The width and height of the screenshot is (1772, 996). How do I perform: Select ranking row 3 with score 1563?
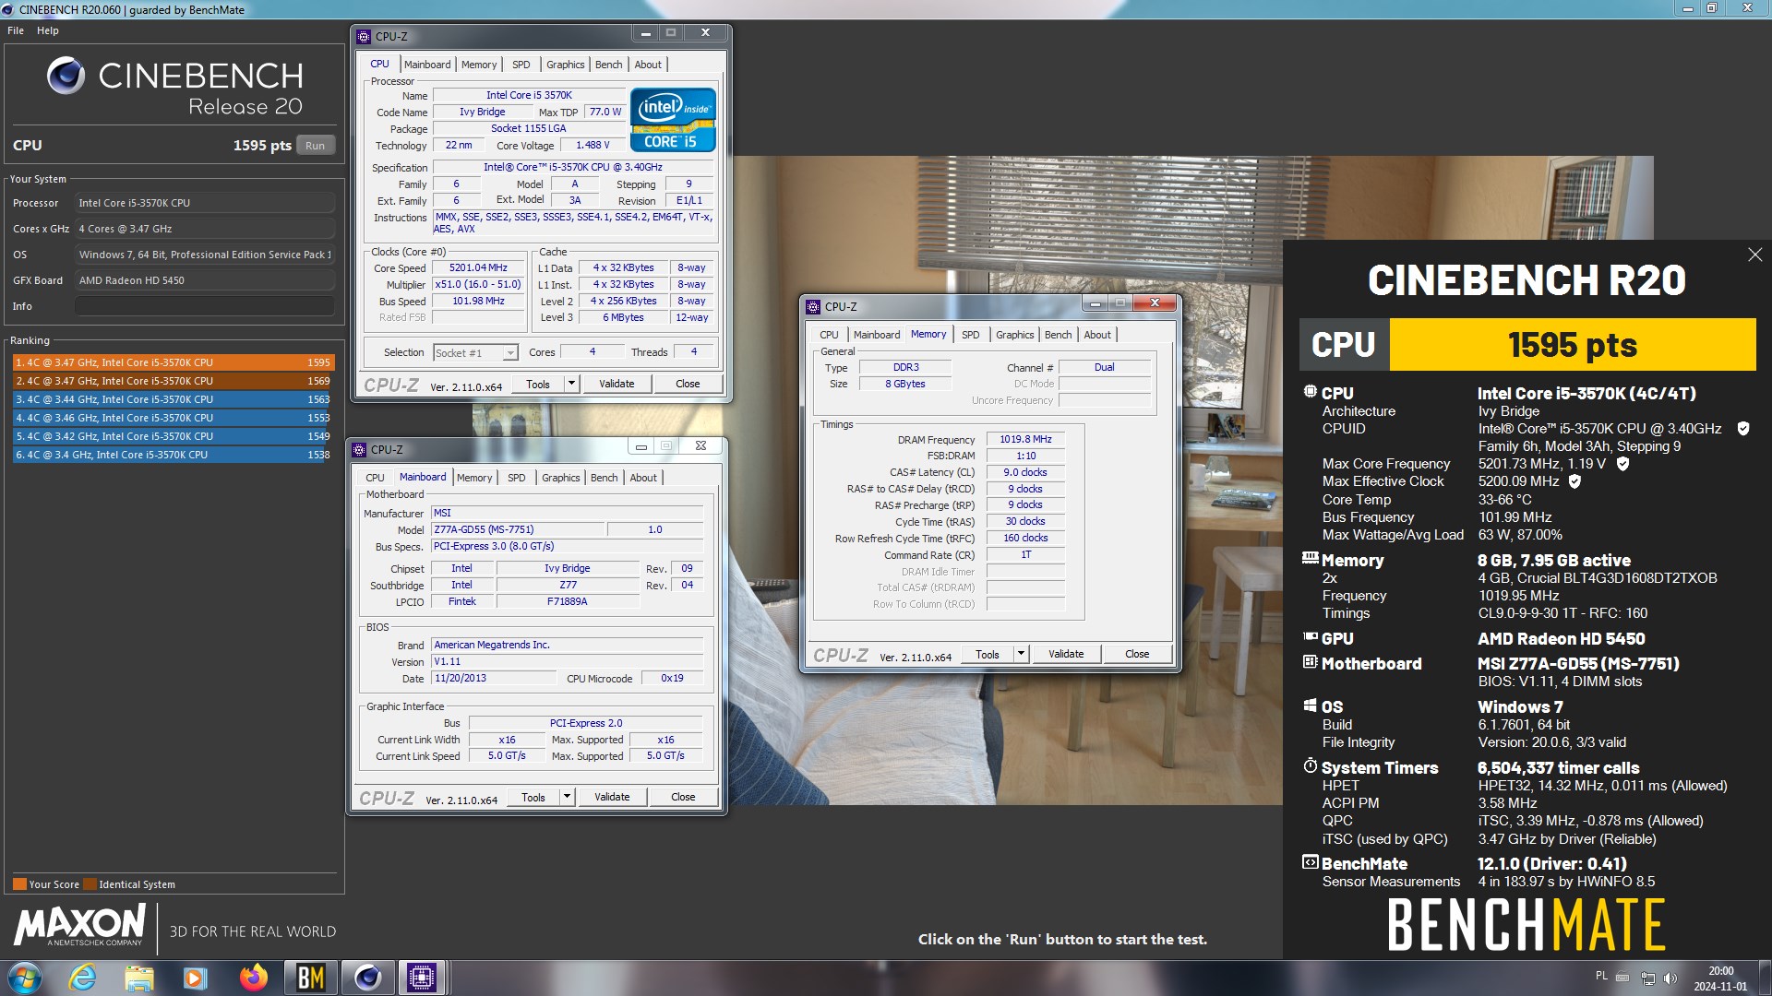tap(173, 399)
